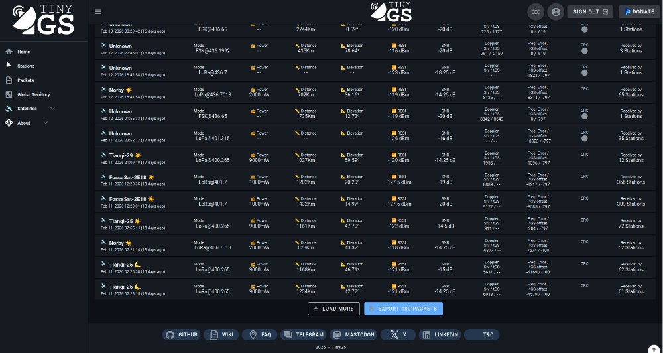
Task: Expand the Satellites chevron
Action: (x=52, y=109)
